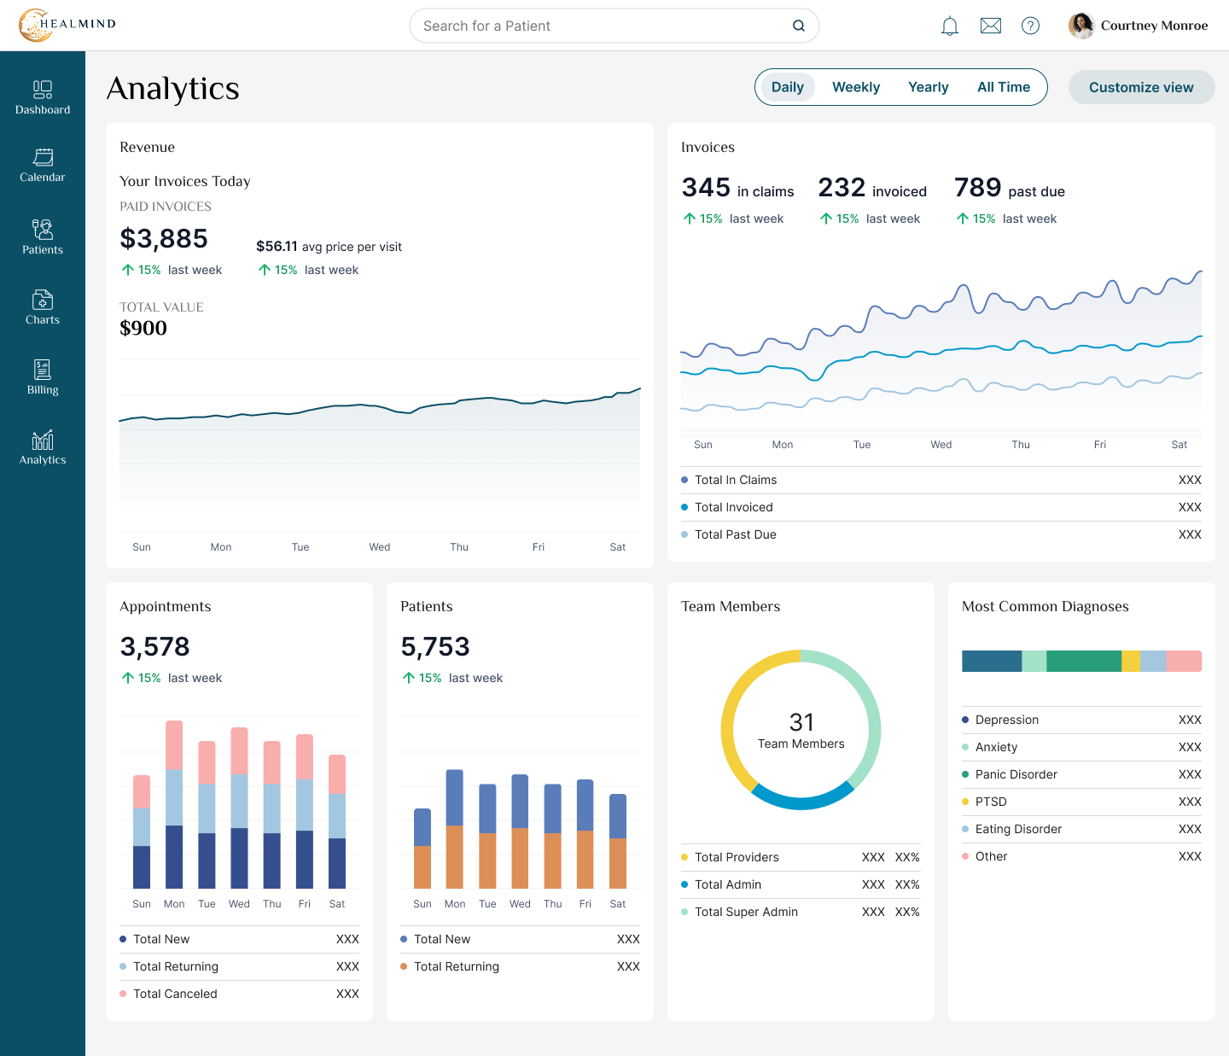This screenshot has height=1056, width=1229.
Task: Click the Total In Claims legend row
Action: 941,480
